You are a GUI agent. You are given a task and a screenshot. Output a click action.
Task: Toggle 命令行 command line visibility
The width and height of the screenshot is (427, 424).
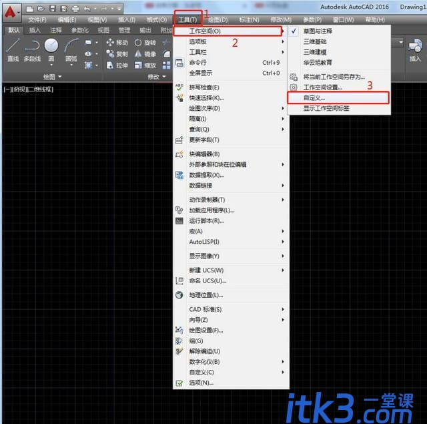point(231,62)
